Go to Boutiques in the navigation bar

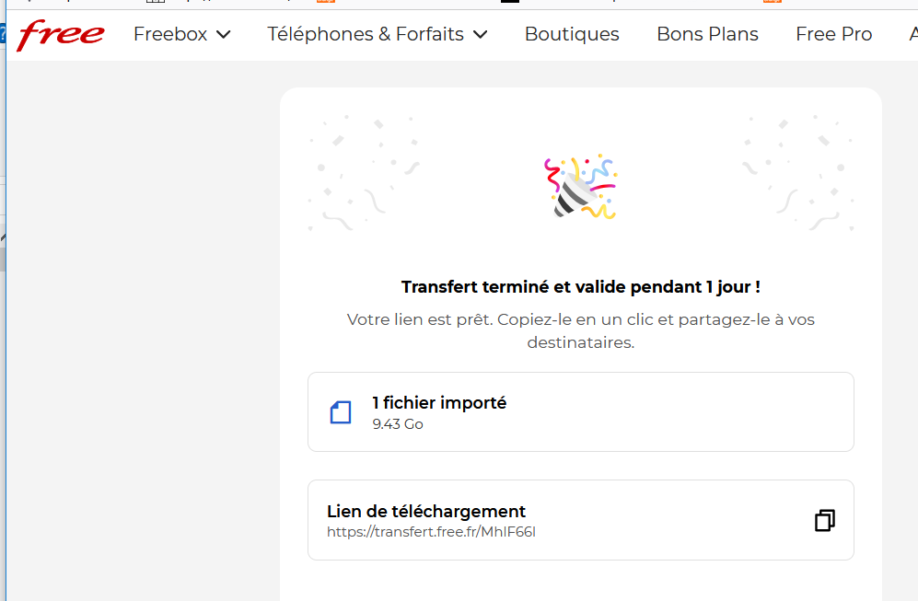pyautogui.click(x=572, y=34)
